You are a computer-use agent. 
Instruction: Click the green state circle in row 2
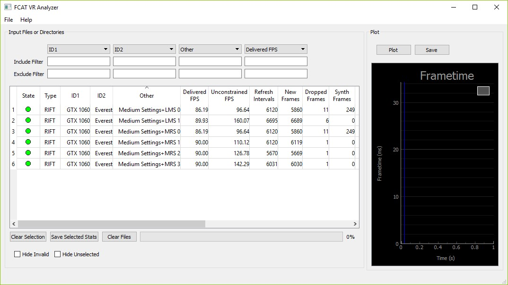pyautogui.click(x=28, y=120)
